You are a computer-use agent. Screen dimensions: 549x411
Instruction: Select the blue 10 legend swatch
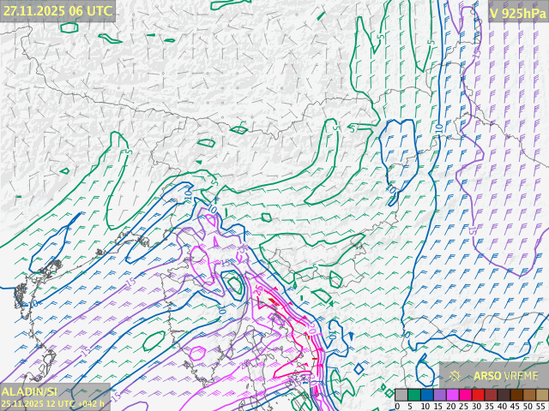click(x=425, y=394)
